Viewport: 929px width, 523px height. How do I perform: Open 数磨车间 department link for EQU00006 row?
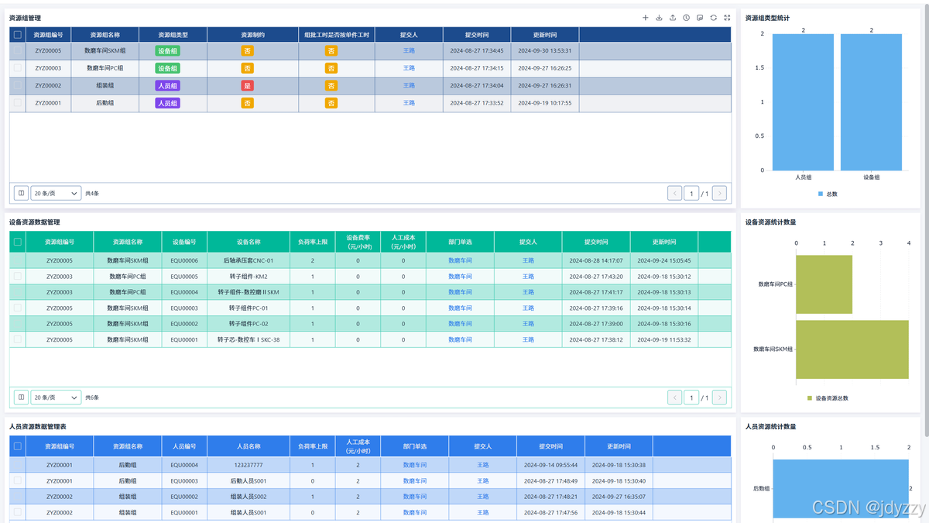460,260
